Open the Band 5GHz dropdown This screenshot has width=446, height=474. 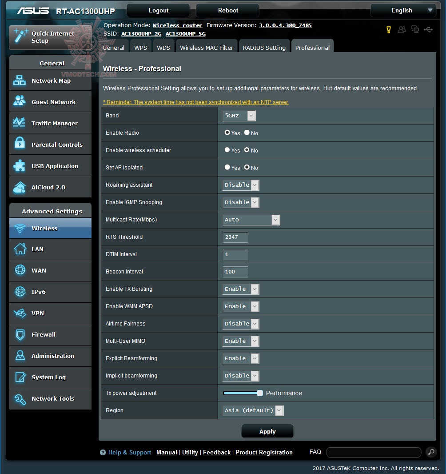(x=239, y=116)
